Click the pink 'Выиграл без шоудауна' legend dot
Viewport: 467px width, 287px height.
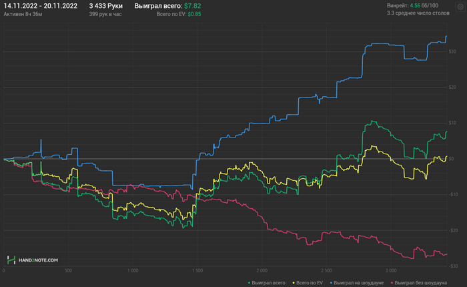392,283
